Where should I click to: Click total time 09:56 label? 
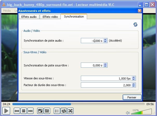[150, 104]
